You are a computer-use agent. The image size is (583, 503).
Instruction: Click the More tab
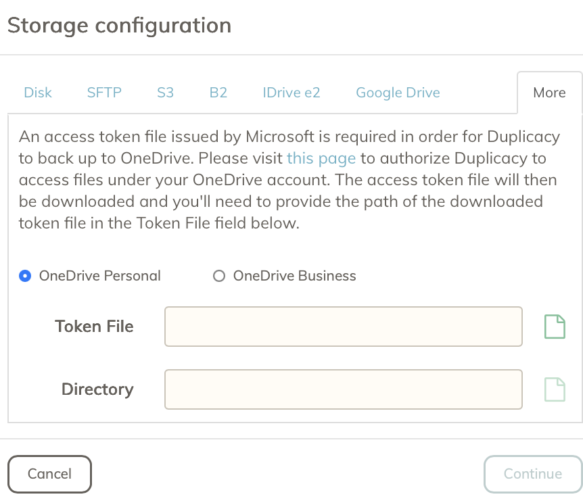point(549,93)
